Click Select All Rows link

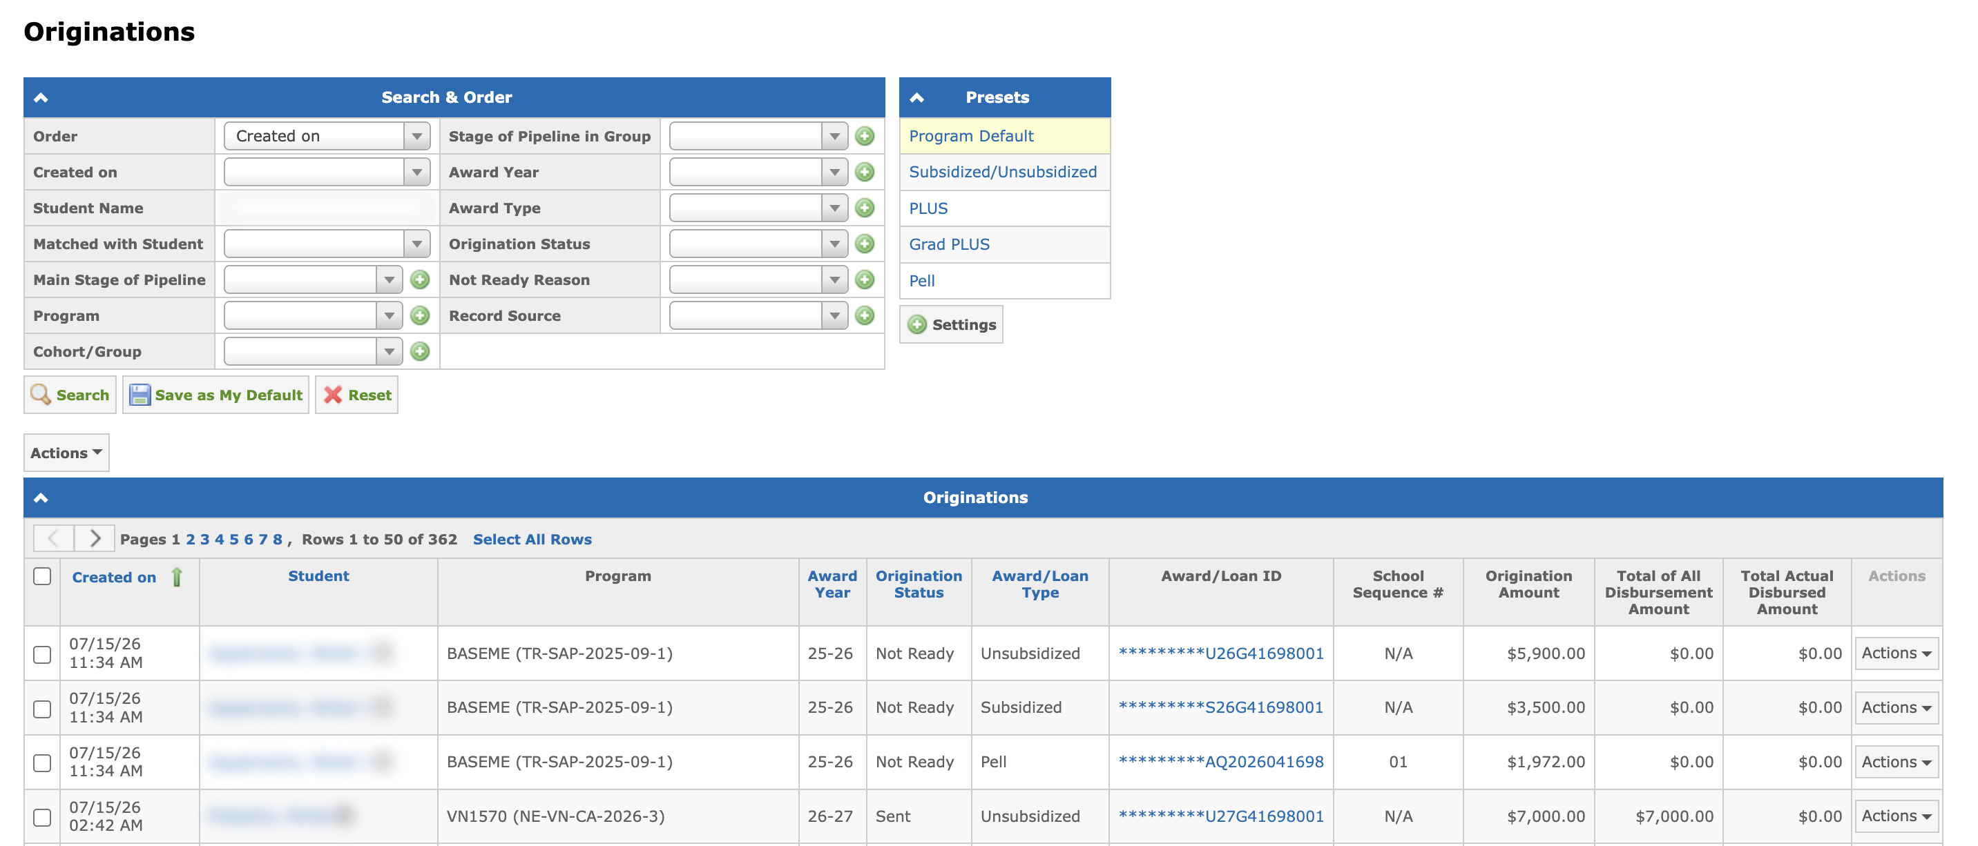(x=532, y=539)
